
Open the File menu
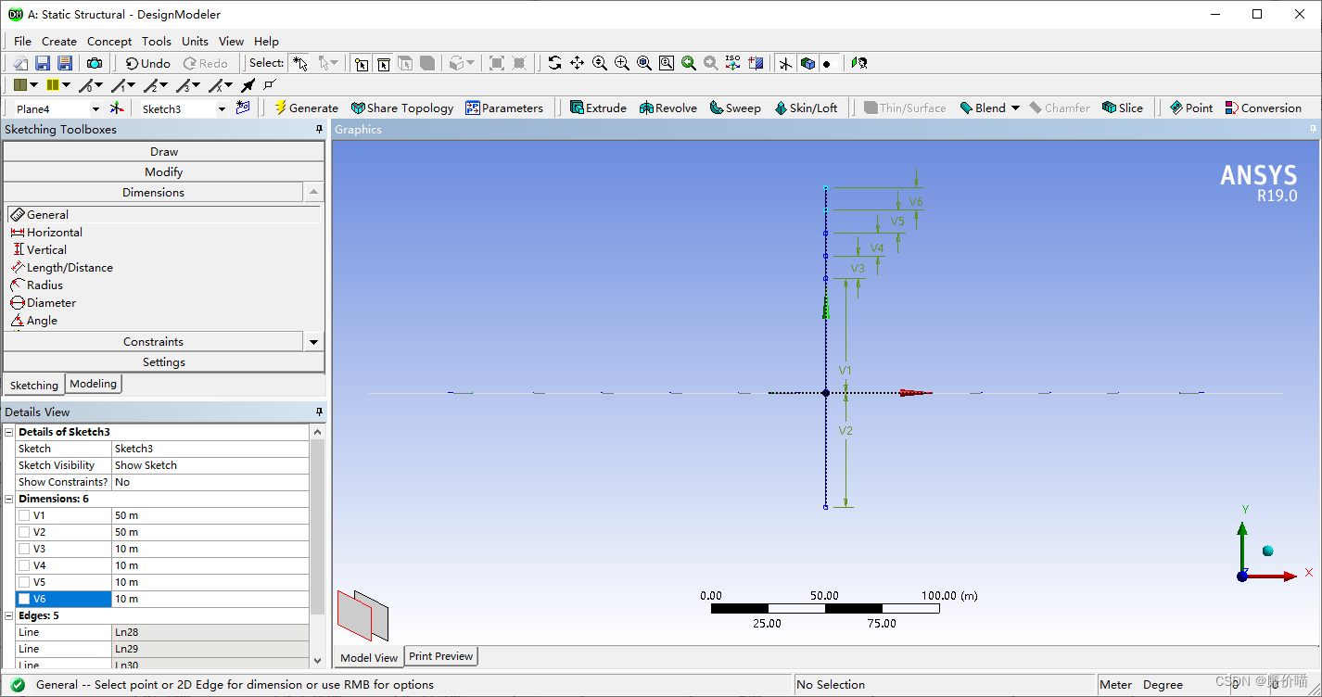(22, 41)
